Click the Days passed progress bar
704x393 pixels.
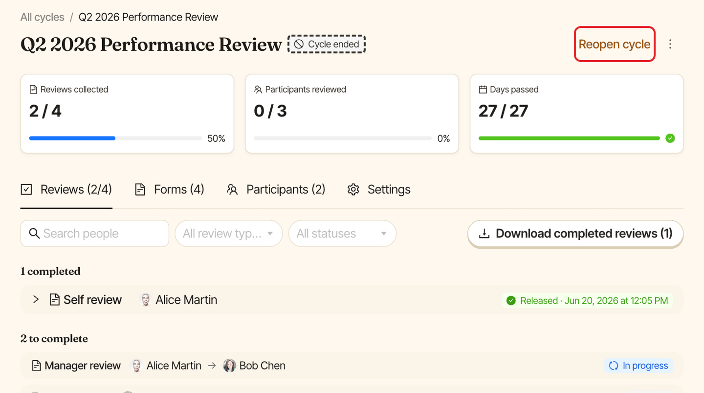click(x=569, y=139)
